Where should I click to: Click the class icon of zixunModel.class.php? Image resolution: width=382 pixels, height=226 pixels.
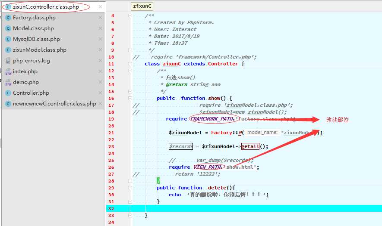click(x=8, y=50)
